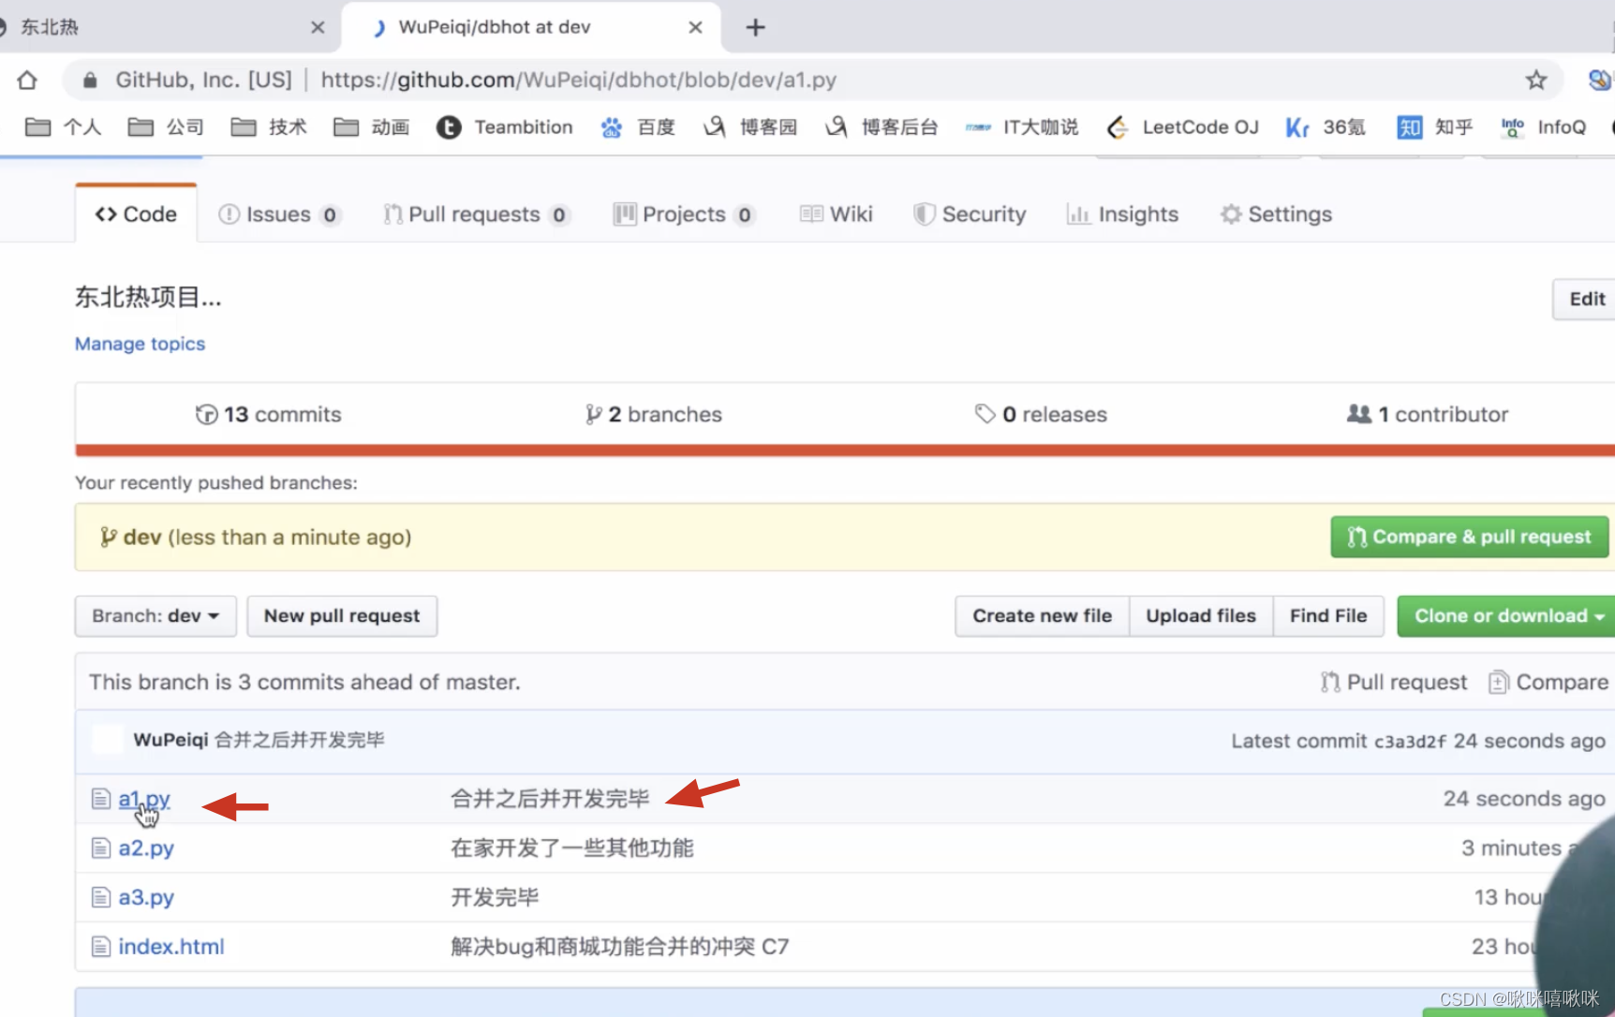Open the 百度 bookmark
1615x1017 pixels.
638,127
